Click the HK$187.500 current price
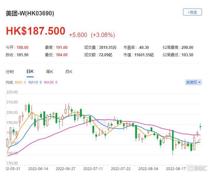This screenshot has width=209, height=173. [x=36, y=31]
